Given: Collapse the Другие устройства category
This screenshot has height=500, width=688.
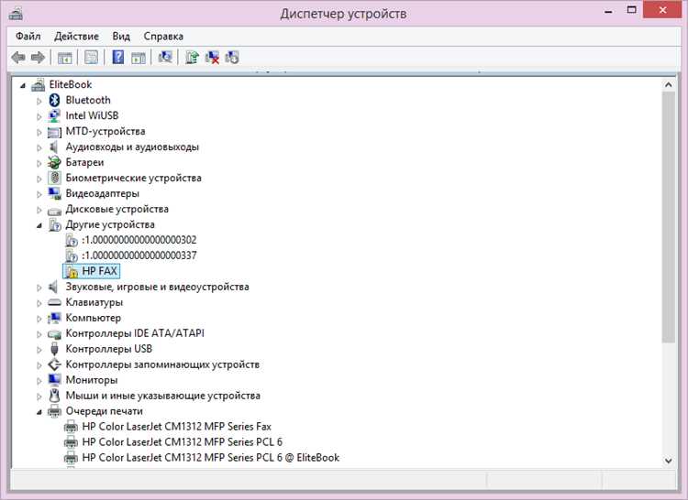Looking at the screenshot, I should point(39,225).
